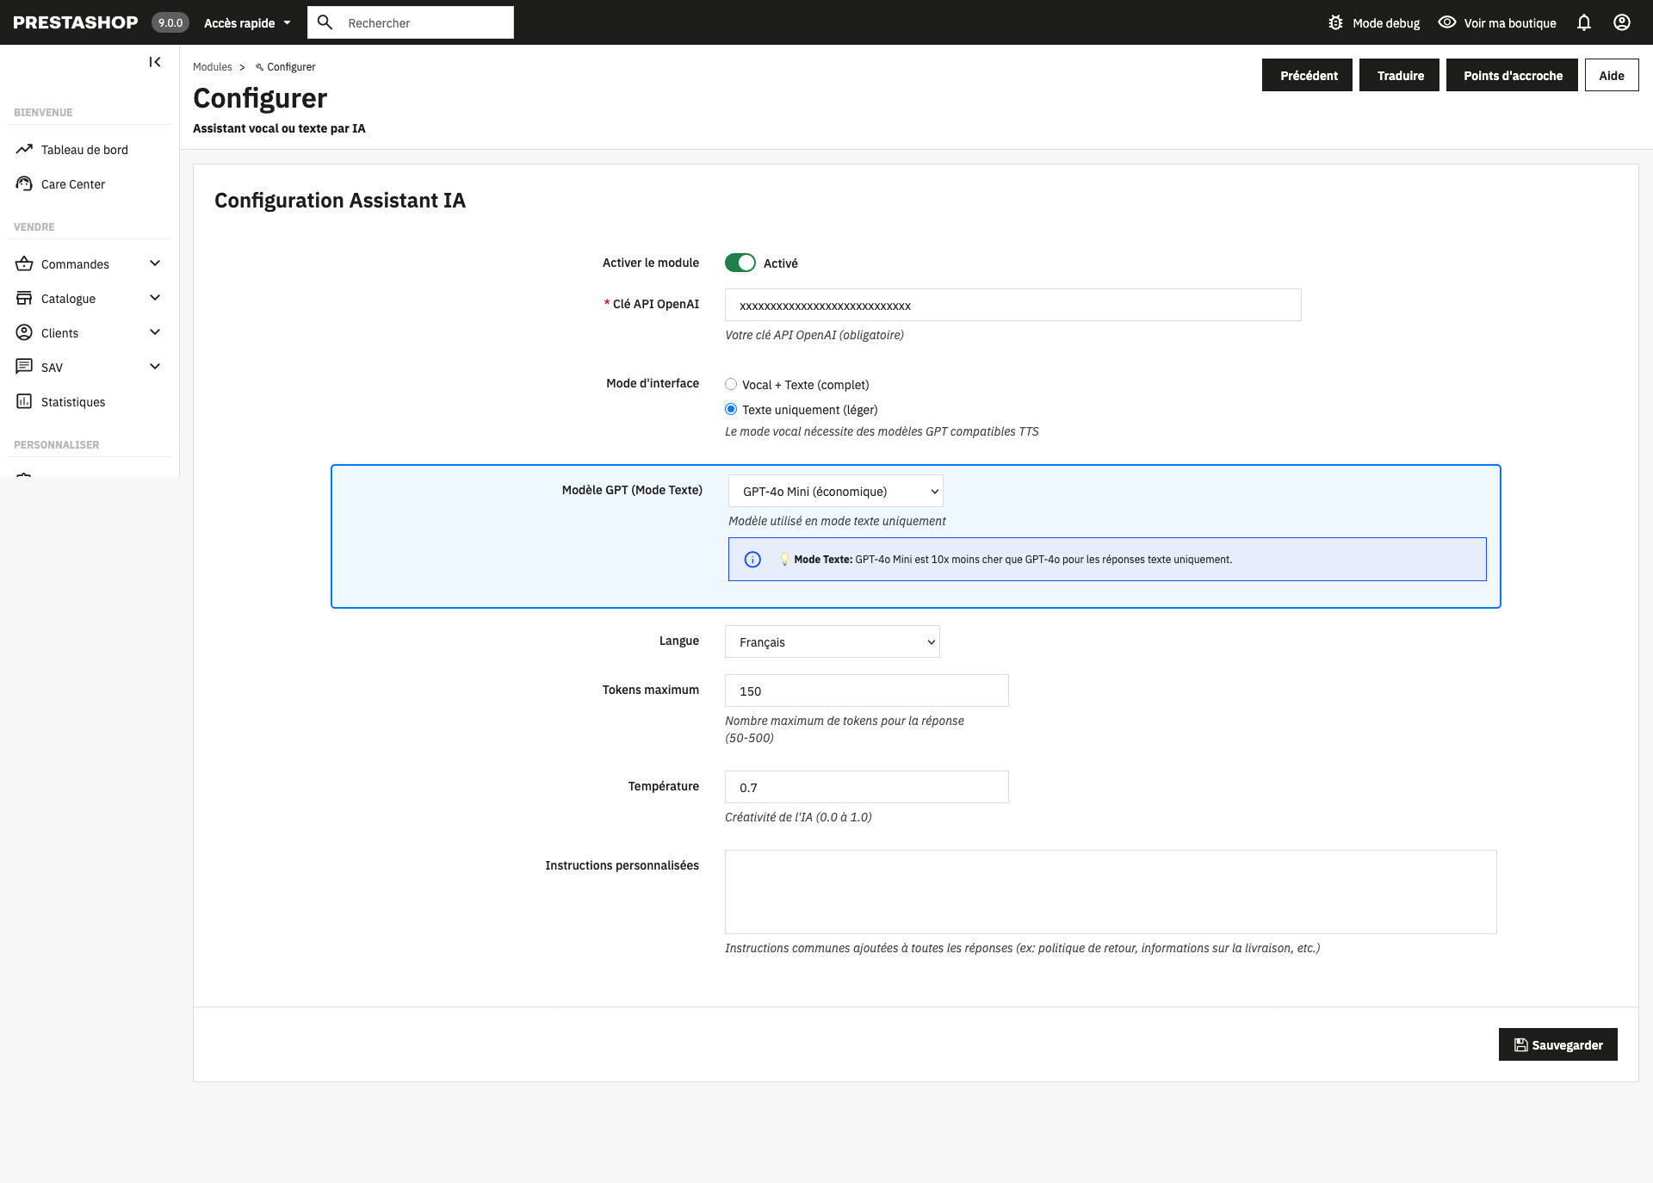The width and height of the screenshot is (1653, 1183).
Task: Click the Clients person icon
Action: click(24, 332)
